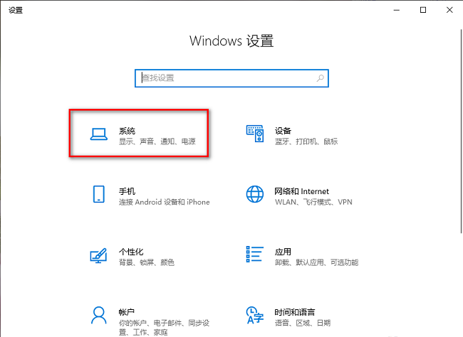The image size is (463, 337).
Task: Click the 系统 laptop icon
Action: coord(99,135)
